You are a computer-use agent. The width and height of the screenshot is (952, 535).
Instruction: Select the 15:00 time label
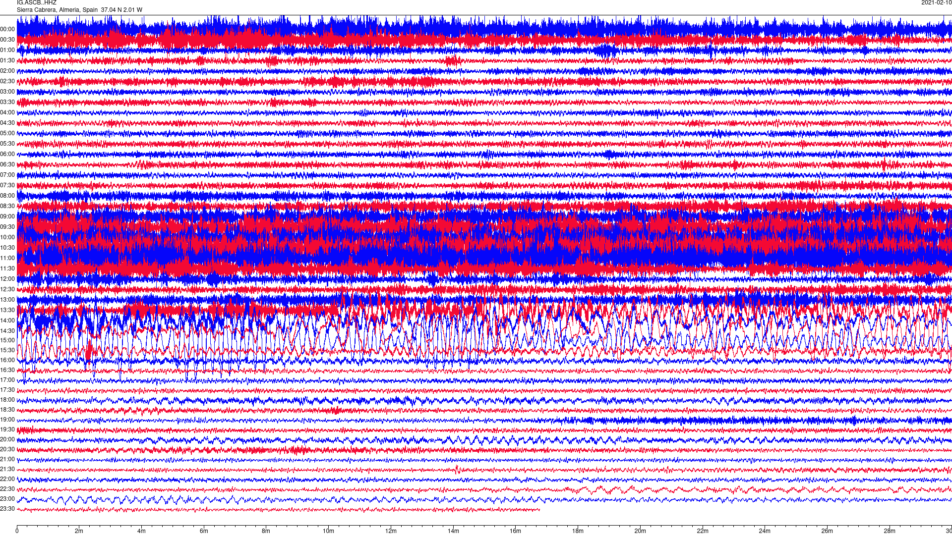(x=7, y=340)
